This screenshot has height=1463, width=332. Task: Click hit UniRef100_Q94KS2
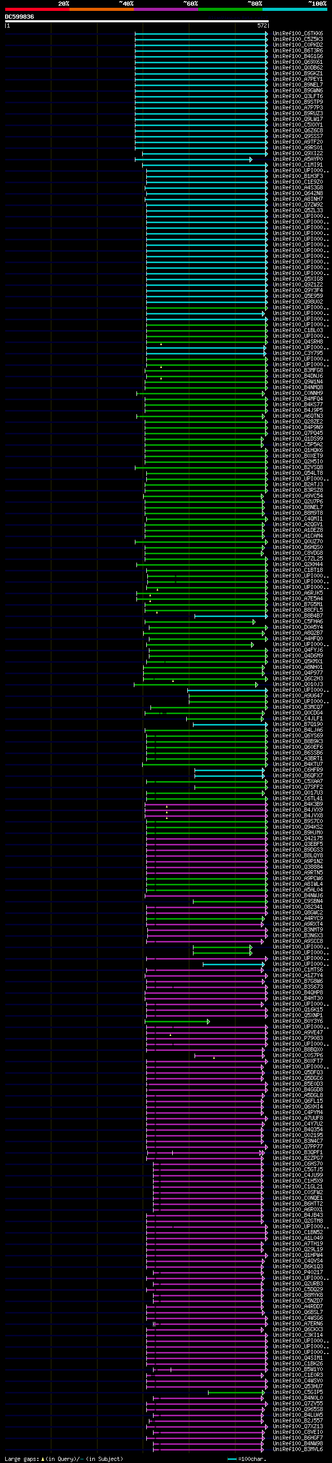tap(298, 827)
